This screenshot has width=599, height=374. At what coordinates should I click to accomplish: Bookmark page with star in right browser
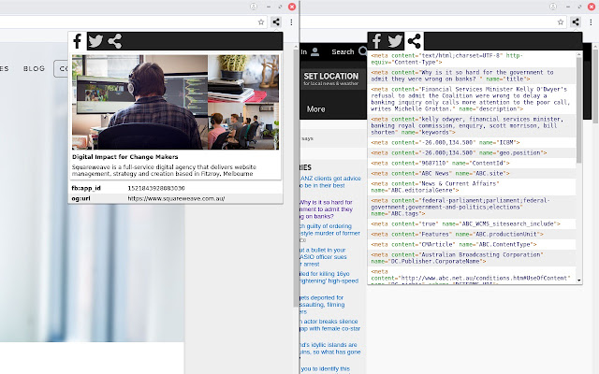(x=561, y=22)
